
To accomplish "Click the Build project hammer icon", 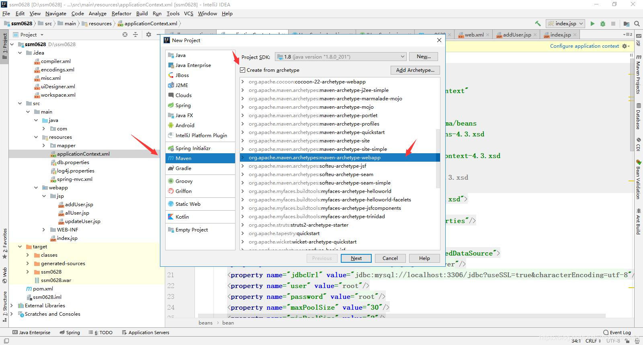I will (x=538, y=24).
